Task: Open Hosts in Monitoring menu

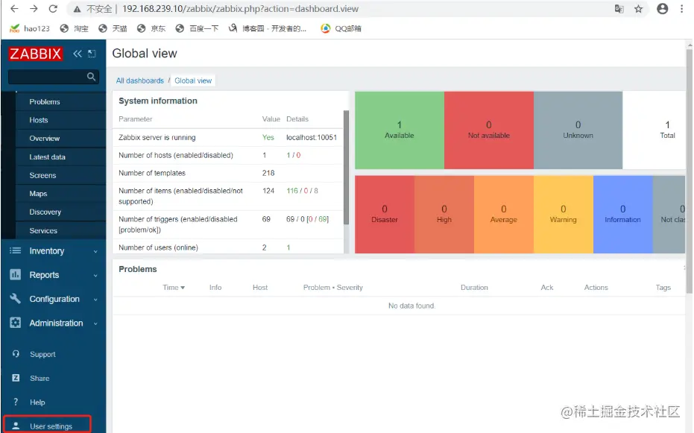Action: pos(39,120)
